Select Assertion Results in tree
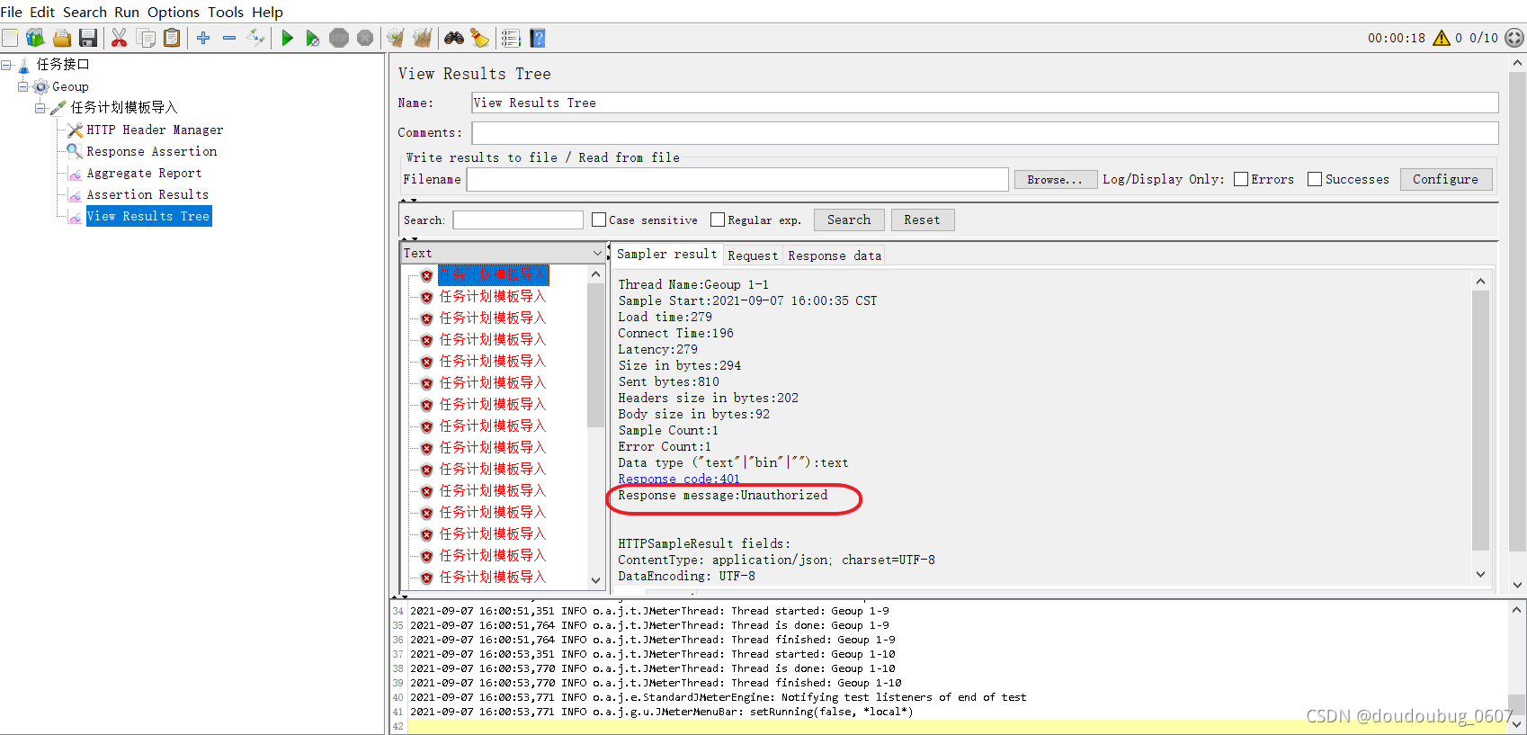The image size is (1527, 735). 147,194
